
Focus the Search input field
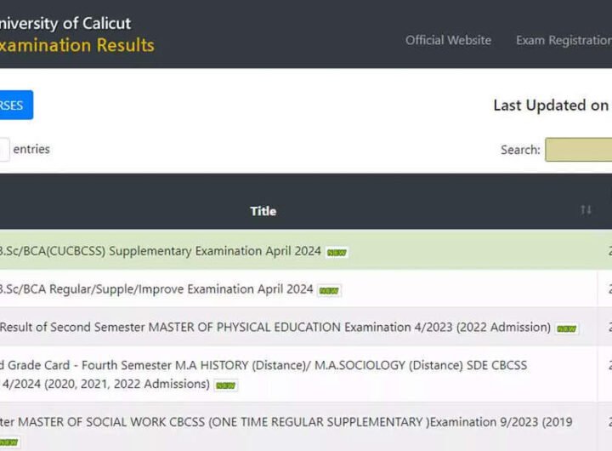[x=579, y=150]
